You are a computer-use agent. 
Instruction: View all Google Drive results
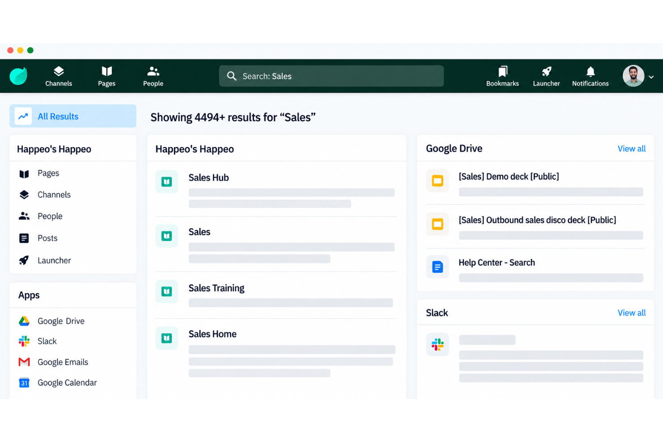click(x=632, y=149)
